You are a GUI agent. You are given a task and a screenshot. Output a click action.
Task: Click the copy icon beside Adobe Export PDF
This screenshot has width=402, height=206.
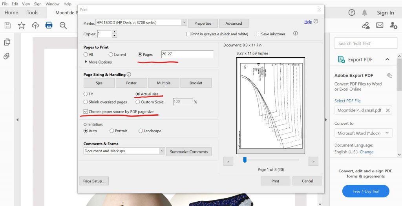click(389, 75)
